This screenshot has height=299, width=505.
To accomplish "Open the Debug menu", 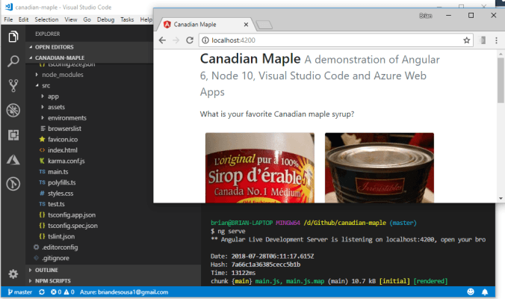I will click(105, 19).
